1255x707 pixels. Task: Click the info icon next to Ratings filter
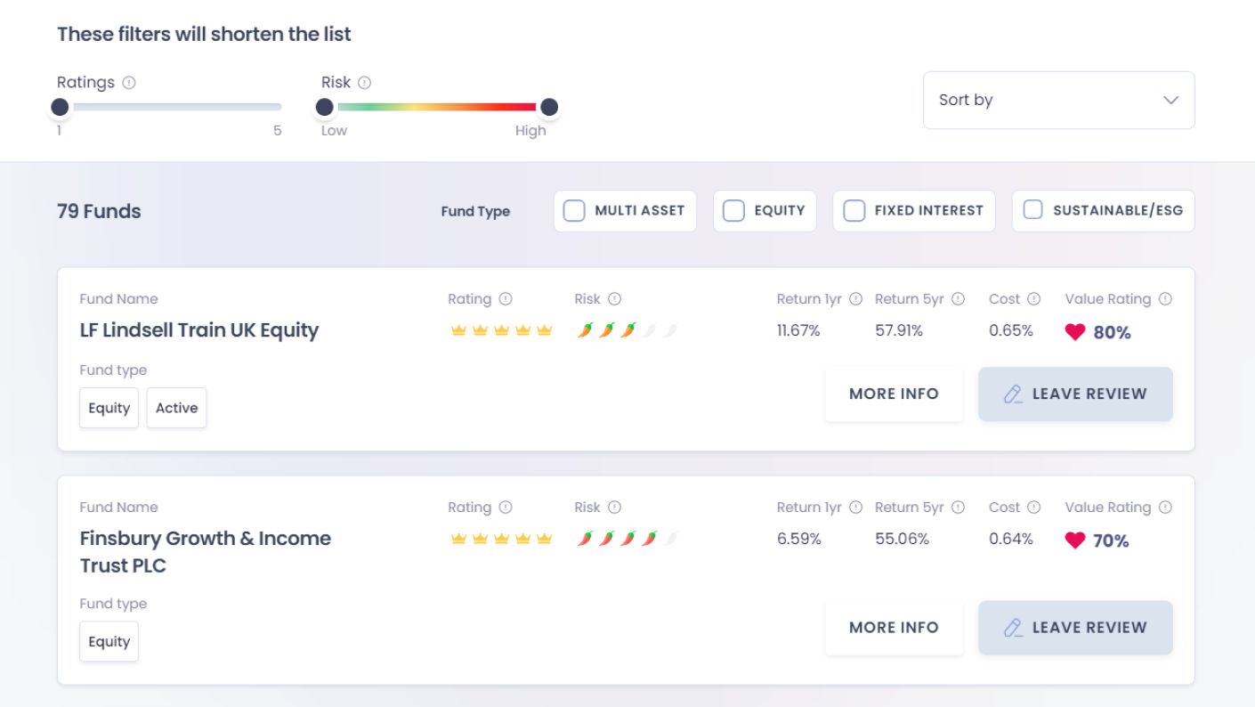click(129, 83)
